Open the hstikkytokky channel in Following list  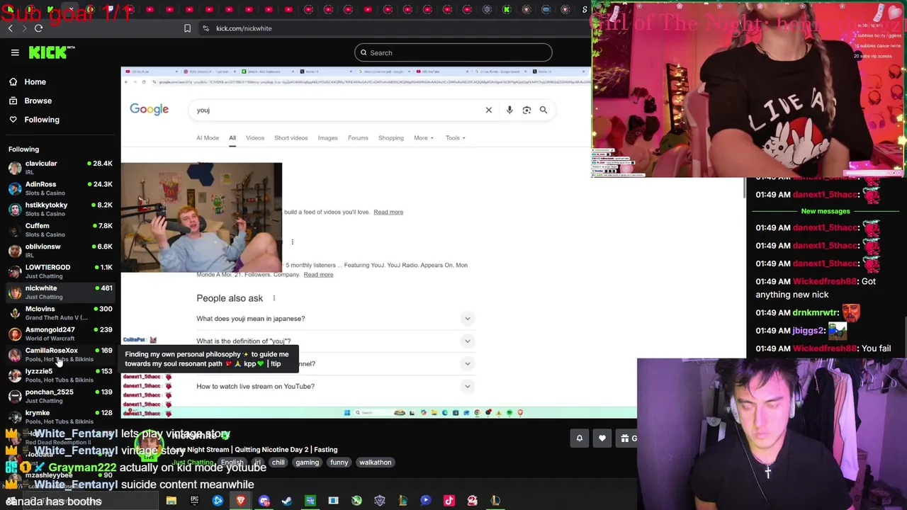coord(60,209)
